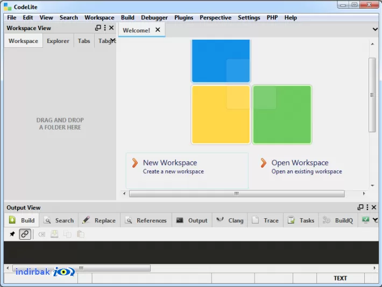
Task: Open the Build menu
Action: (x=128, y=18)
